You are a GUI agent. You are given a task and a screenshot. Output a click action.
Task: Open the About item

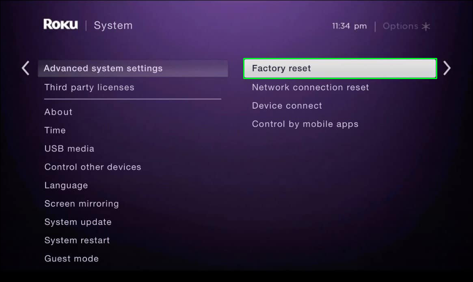click(58, 112)
